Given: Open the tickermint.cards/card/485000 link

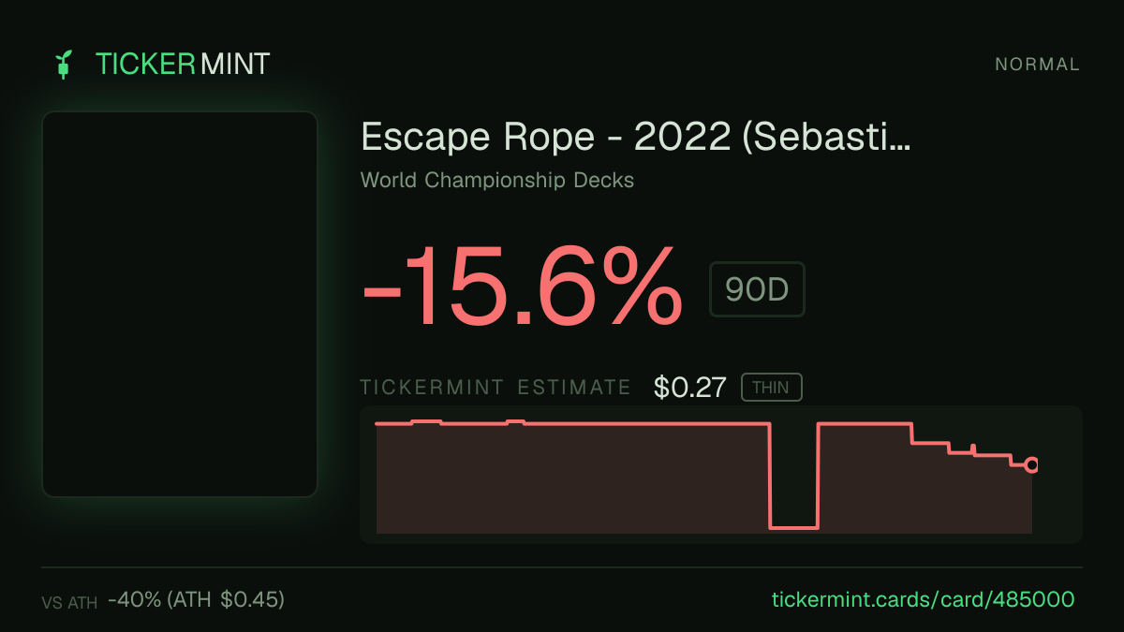Looking at the screenshot, I should [923, 599].
